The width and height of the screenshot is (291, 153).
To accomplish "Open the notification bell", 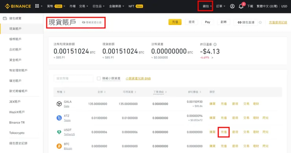I will [241, 7].
